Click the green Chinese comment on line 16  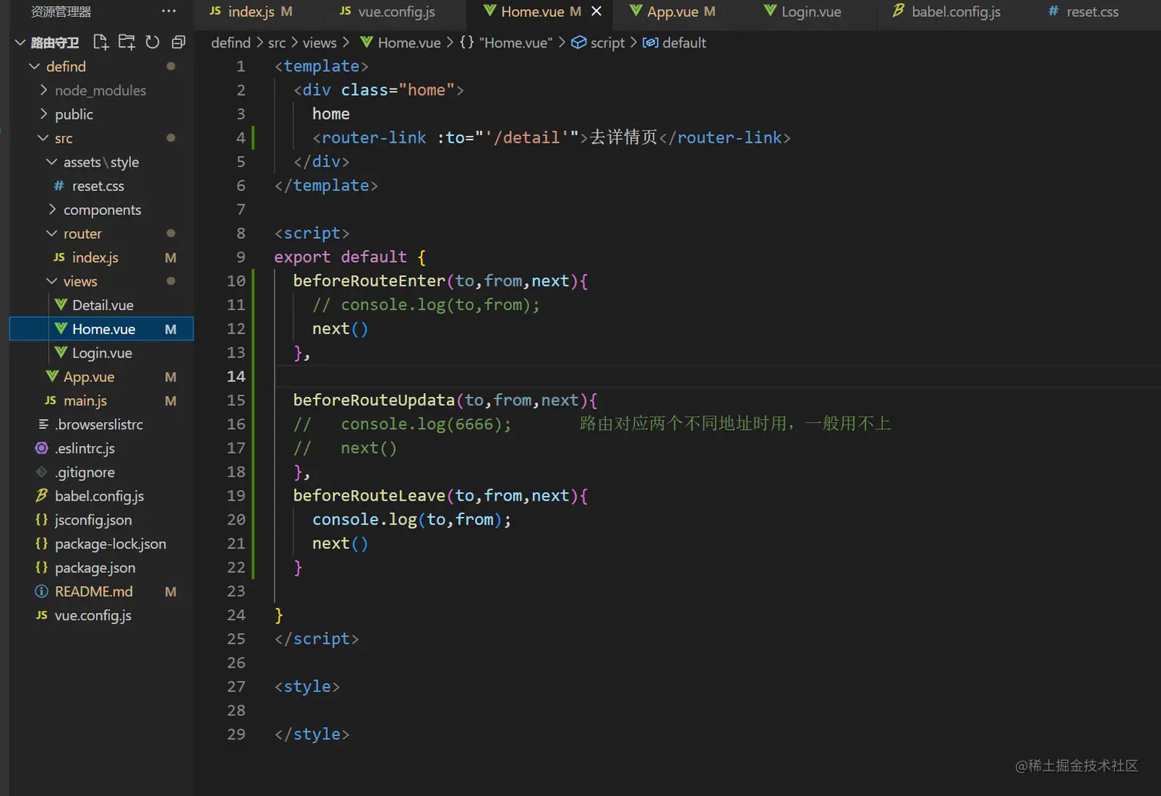pyautogui.click(x=736, y=424)
